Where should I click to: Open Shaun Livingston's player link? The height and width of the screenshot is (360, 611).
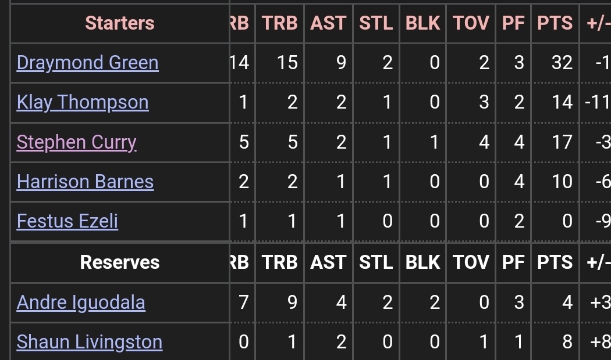[x=90, y=342]
